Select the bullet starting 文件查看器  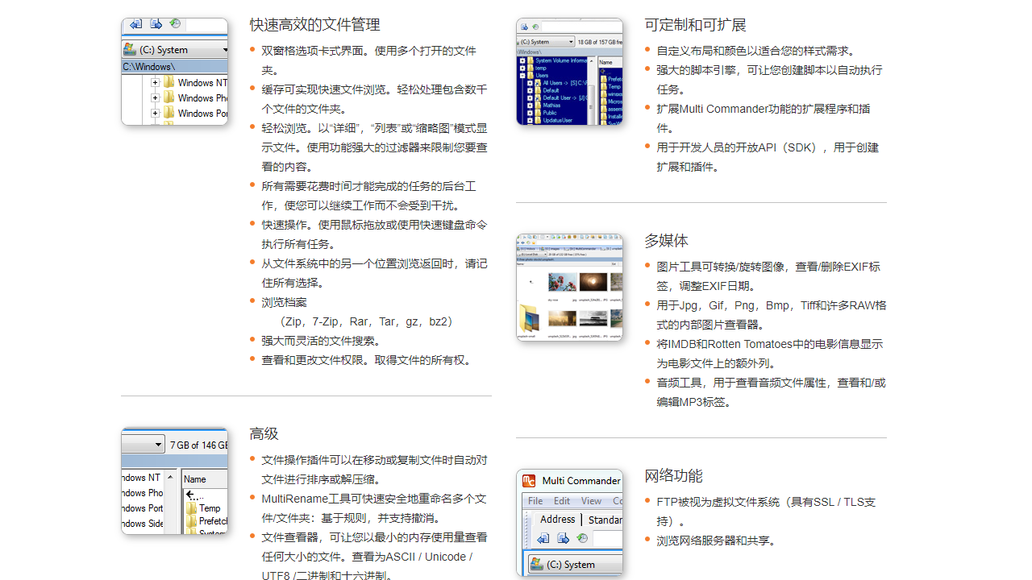(x=374, y=556)
